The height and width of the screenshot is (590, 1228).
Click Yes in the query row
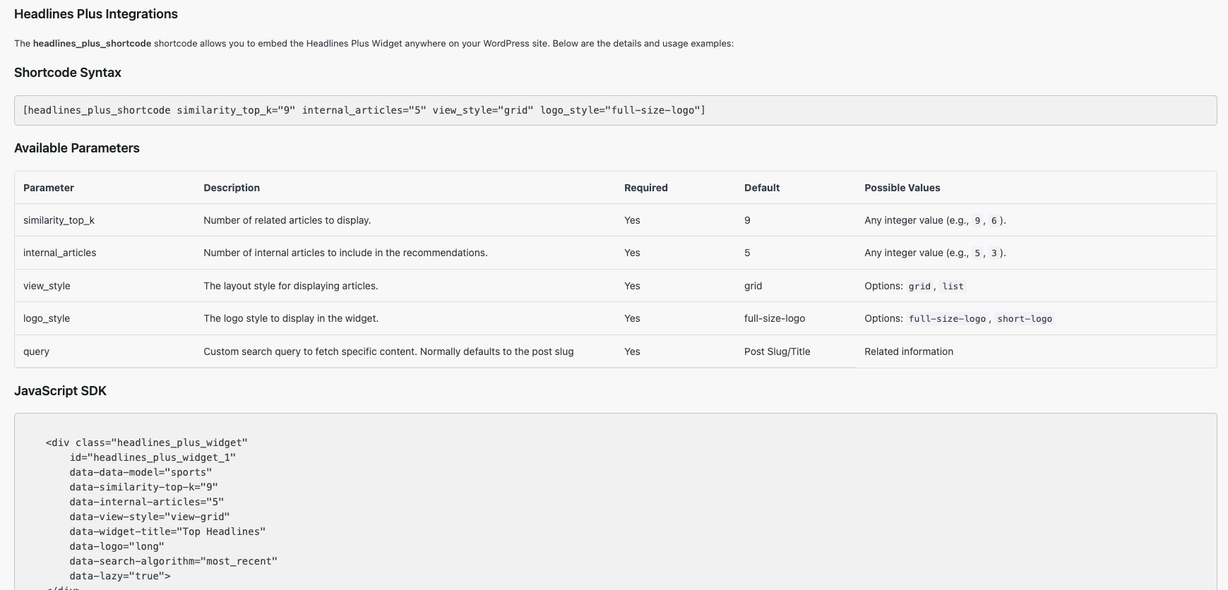coord(632,351)
